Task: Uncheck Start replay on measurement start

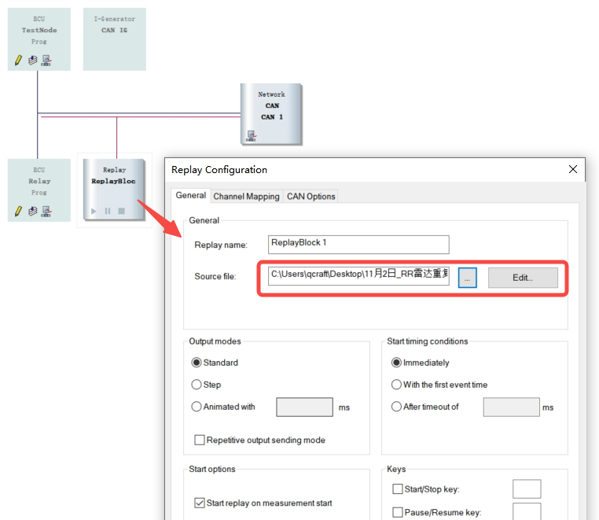Action: (x=200, y=503)
